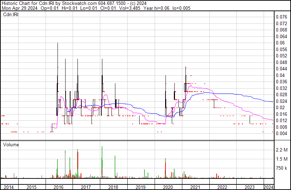This screenshot has height=190, width=291.
Task: Click the 2024 year label at axis end
Action: pos(269,187)
